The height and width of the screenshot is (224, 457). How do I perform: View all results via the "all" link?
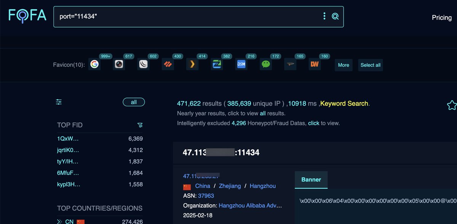(x=263, y=113)
